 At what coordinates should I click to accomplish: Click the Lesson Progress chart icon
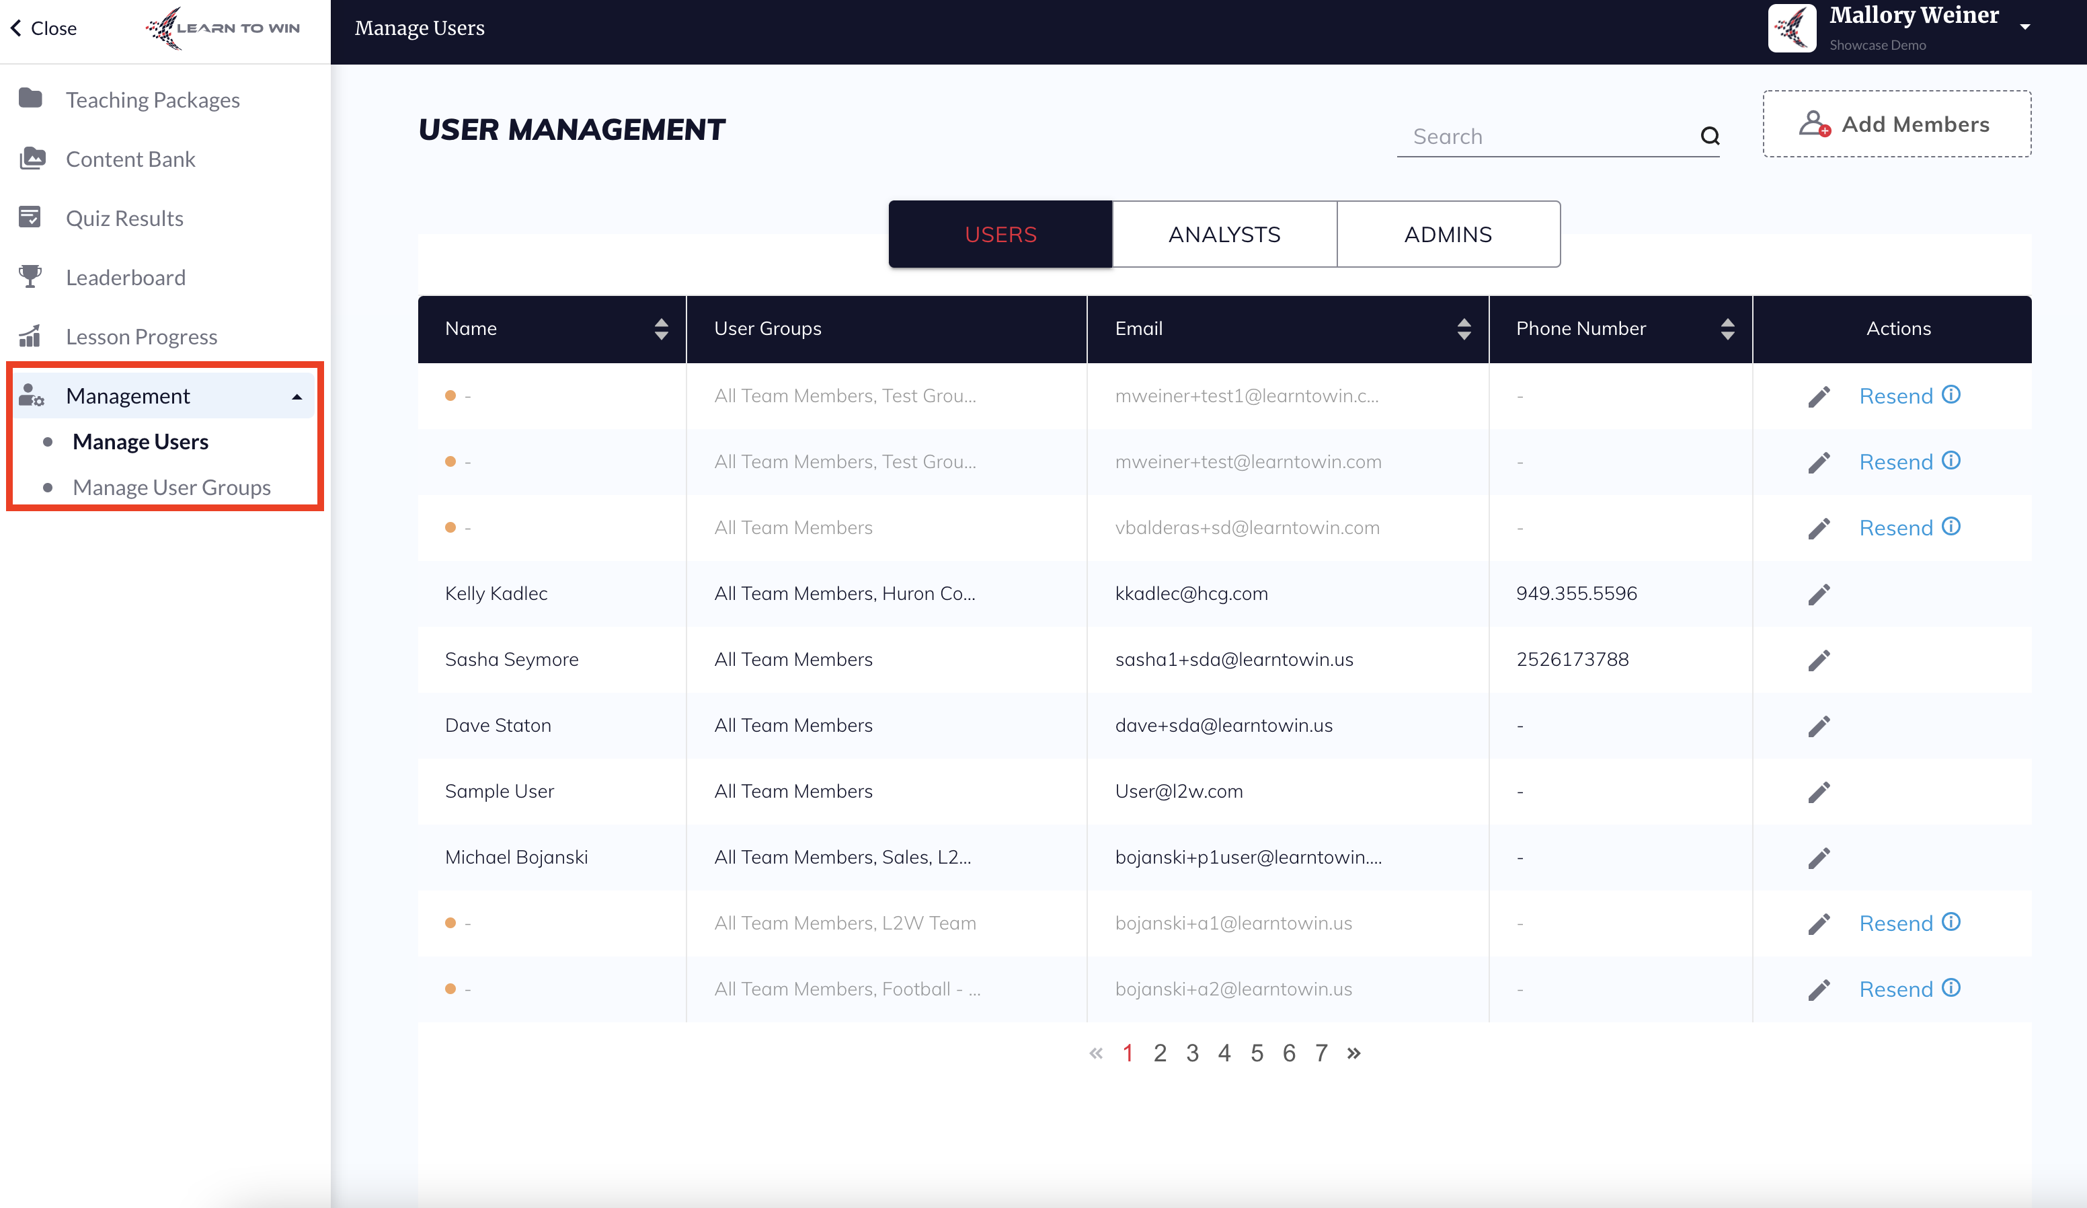[31, 336]
